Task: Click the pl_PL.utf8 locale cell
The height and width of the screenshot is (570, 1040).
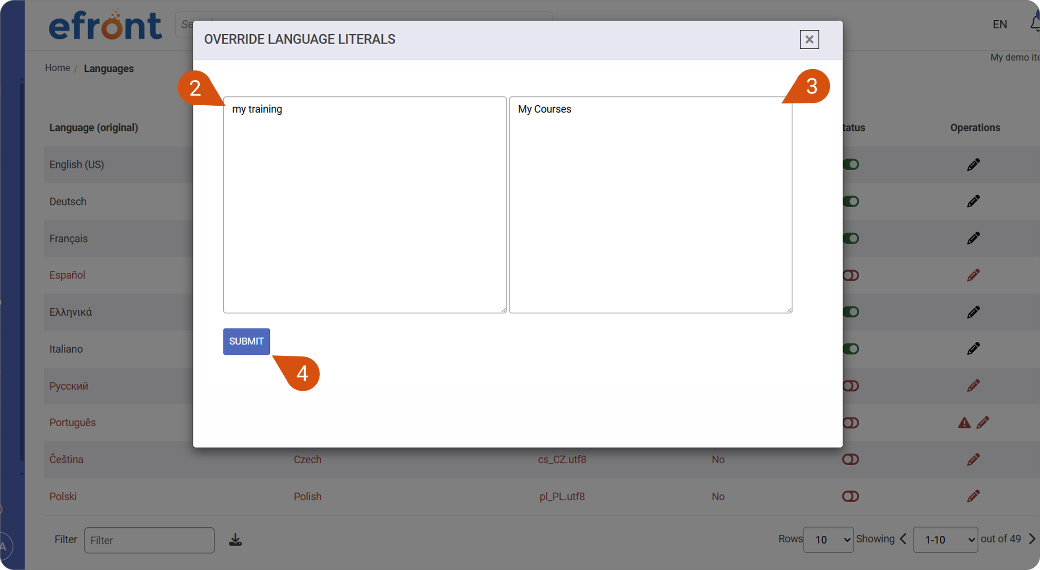Action: [x=562, y=496]
